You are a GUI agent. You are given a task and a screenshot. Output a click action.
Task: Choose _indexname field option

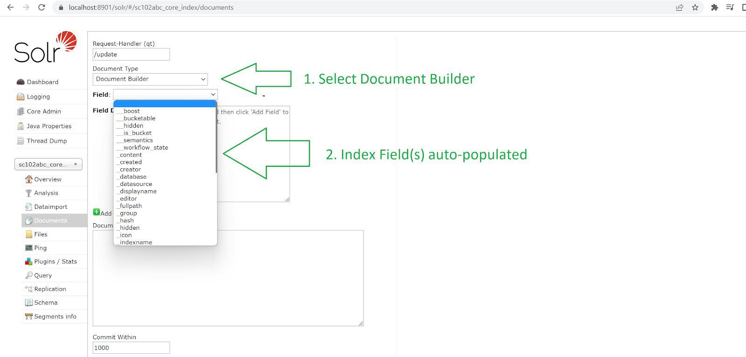tap(165, 242)
